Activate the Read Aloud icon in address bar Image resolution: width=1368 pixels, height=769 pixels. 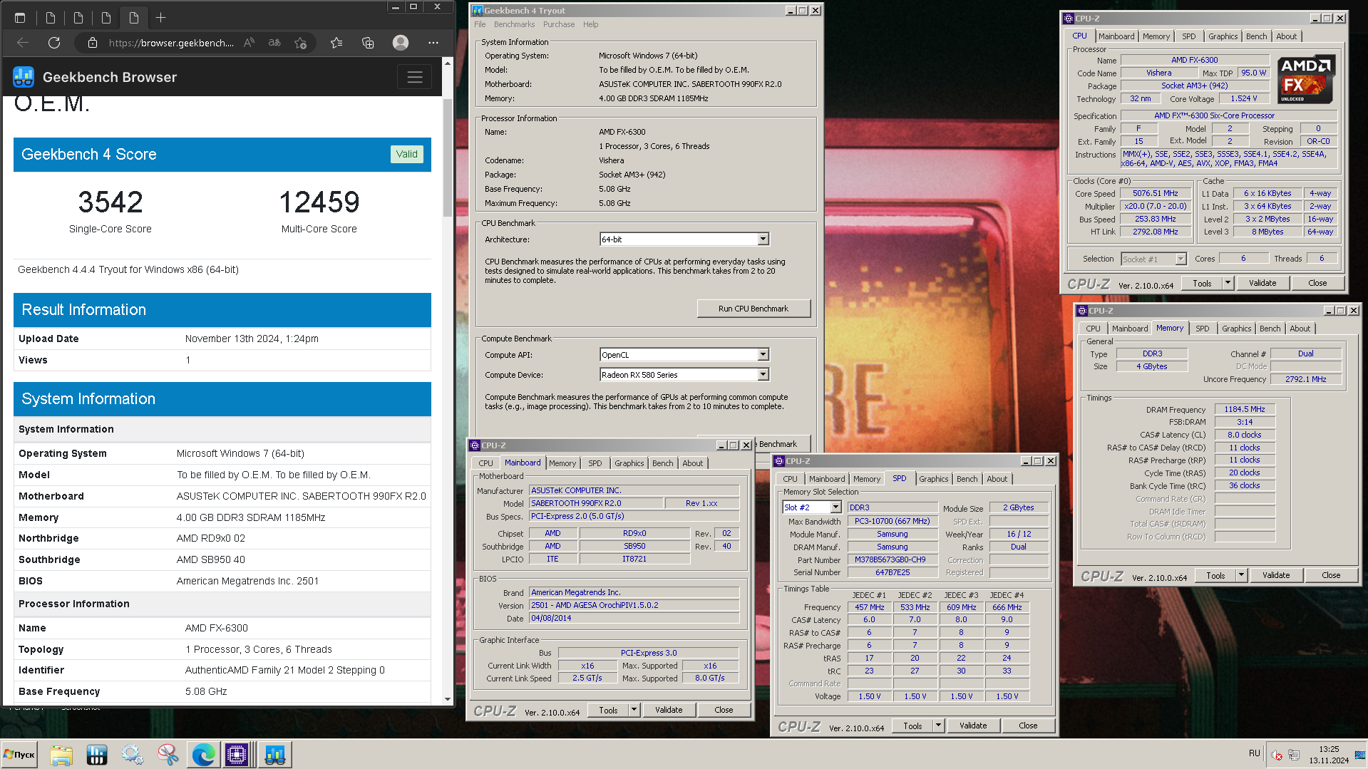click(x=249, y=43)
